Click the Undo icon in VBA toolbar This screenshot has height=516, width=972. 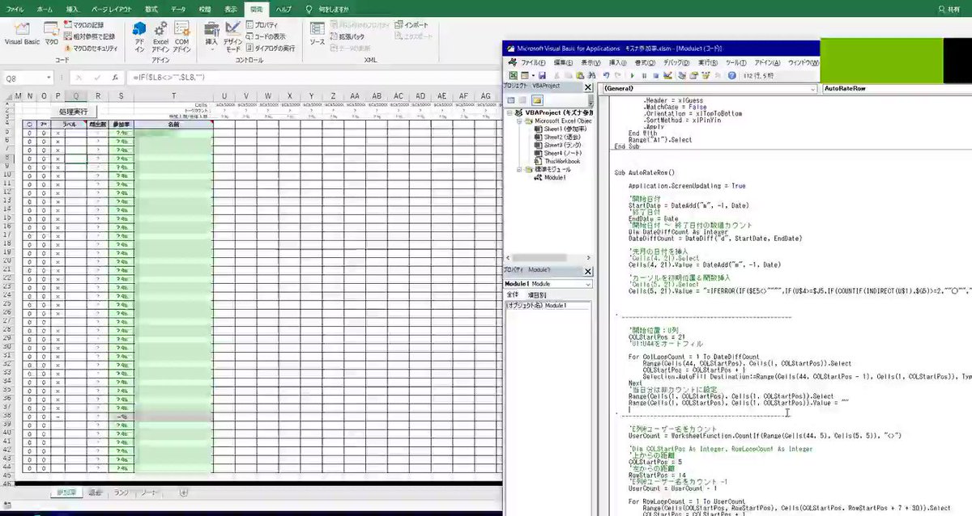(x=607, y=75)
